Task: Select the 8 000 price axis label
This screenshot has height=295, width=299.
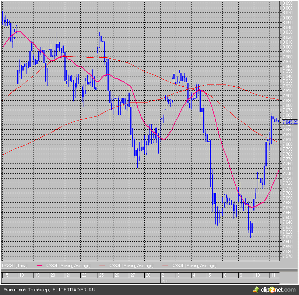Action: [287, 47]
